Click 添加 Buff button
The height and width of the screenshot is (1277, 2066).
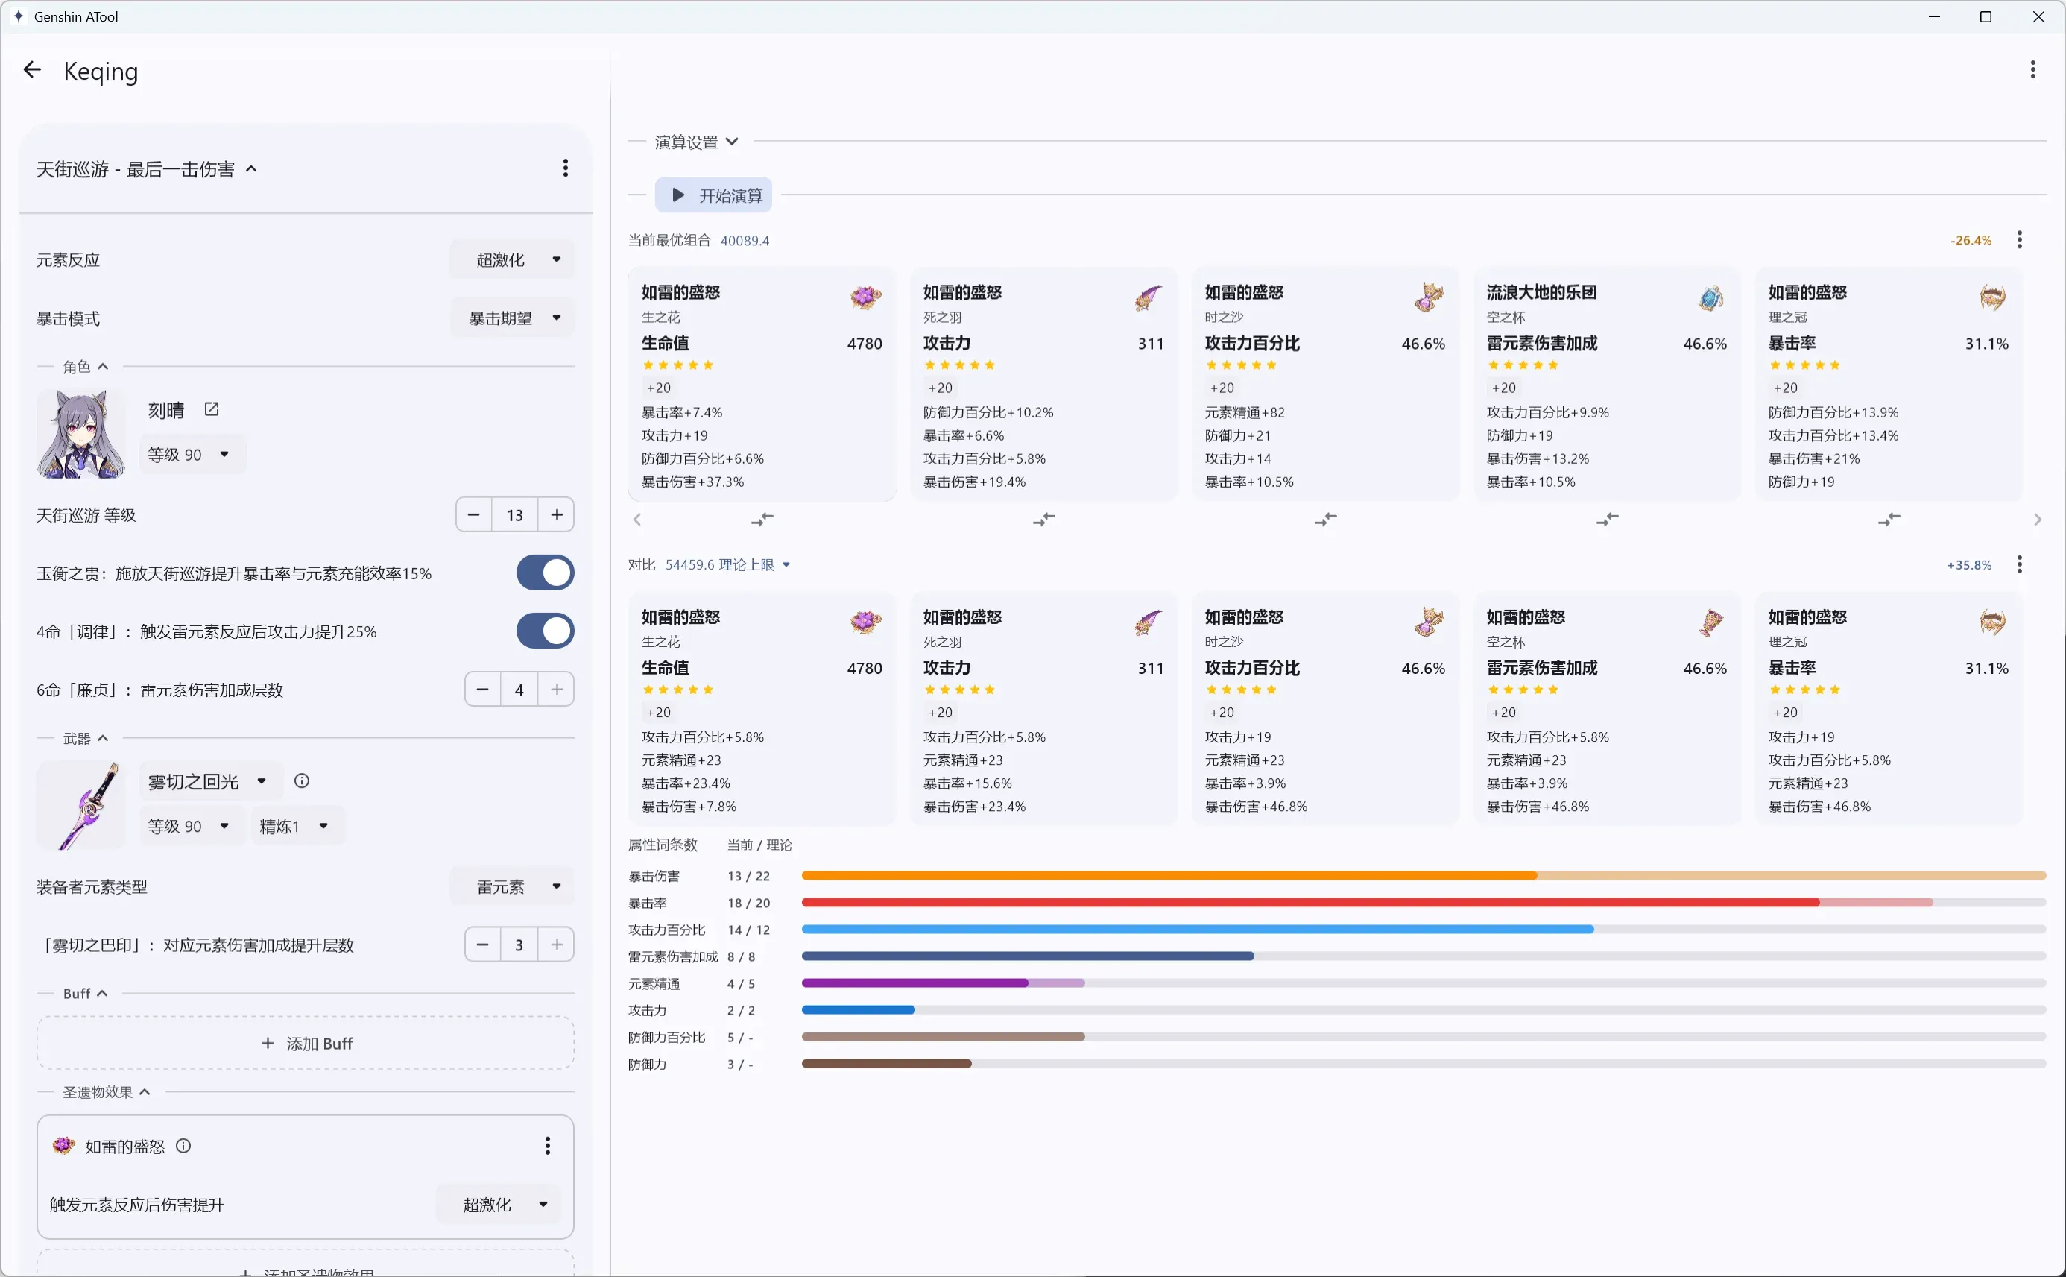306,1043
